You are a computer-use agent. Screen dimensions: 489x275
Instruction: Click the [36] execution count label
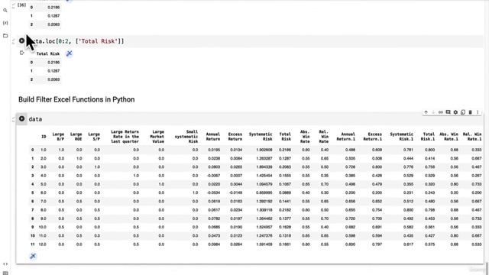[21, 5]
